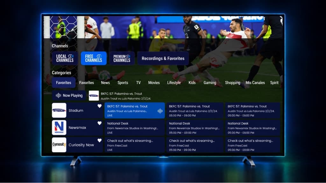Screen dimensions: 326x183
Task: Switch to the Sports category
Action: pyautogui.click(x=123, y=82)
